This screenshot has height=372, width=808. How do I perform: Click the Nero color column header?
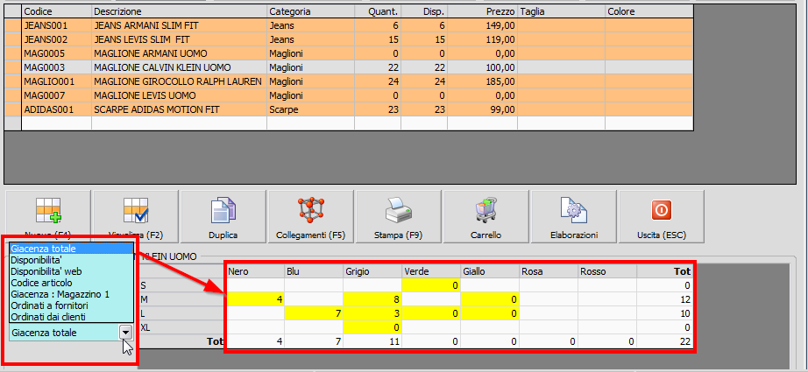click(255, 270)
